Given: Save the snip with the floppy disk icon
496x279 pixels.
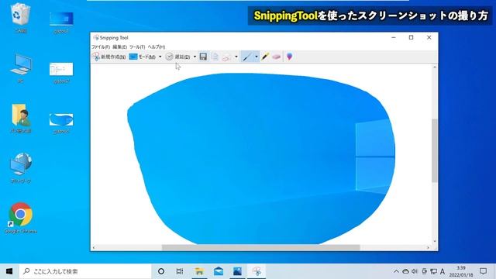Looking at the screenshot, I should (x=203, y=57).
